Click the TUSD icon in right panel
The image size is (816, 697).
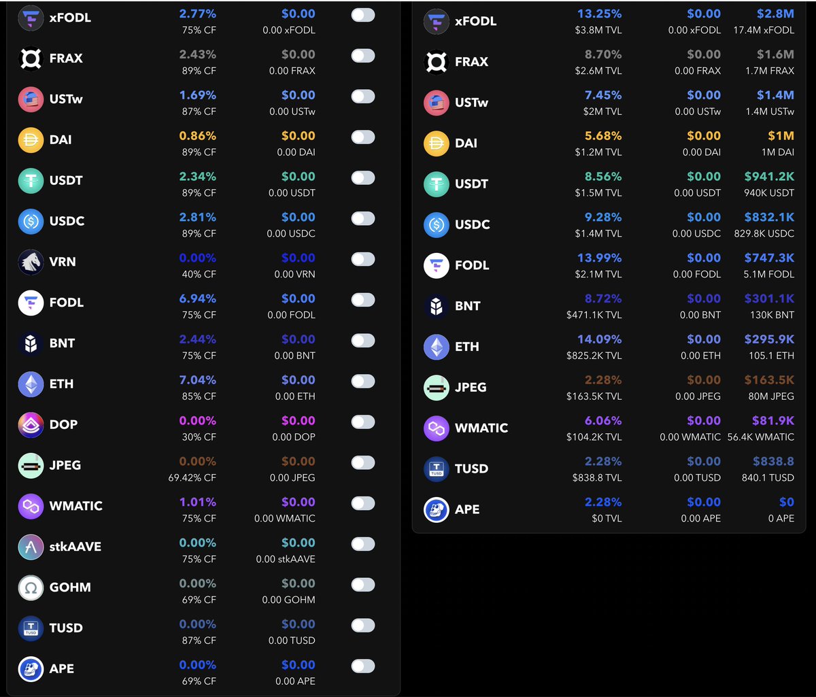pos(437,469)
